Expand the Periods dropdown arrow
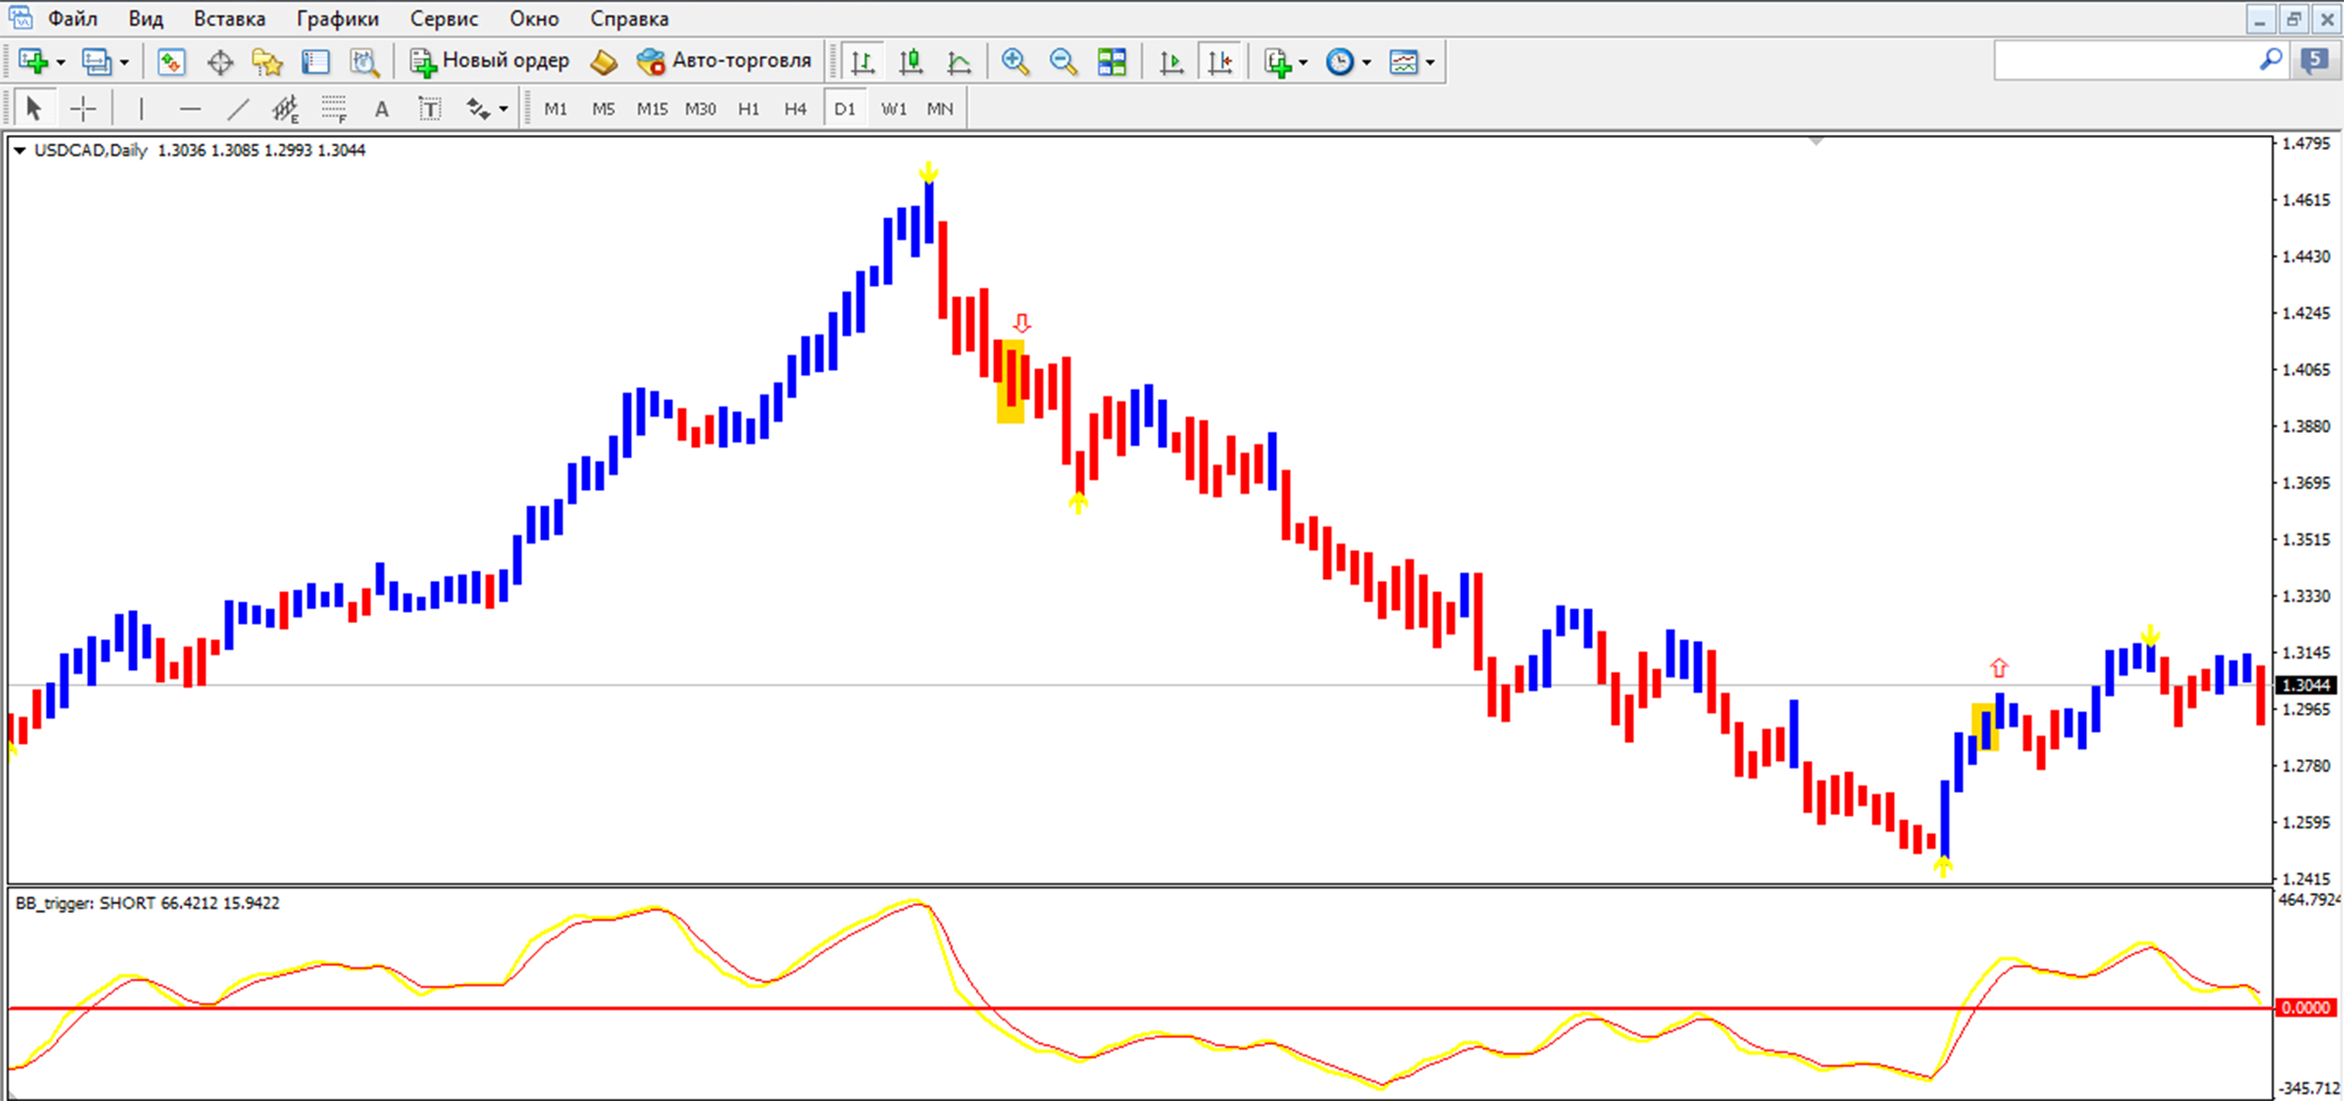 pos(1366,63)
